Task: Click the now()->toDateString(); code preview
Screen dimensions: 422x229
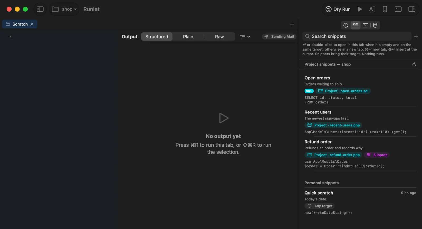Action: (x=328, y=213)
